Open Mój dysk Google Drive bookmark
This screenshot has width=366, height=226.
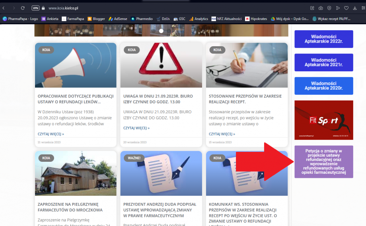point(290,19)
